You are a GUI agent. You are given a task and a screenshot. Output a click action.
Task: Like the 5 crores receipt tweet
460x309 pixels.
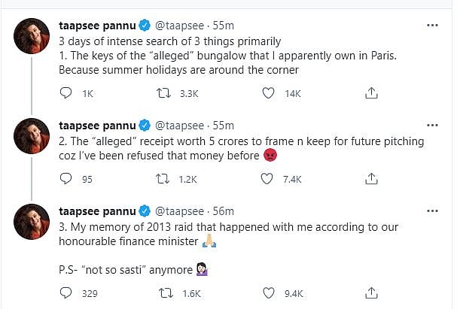coord(268,179)
